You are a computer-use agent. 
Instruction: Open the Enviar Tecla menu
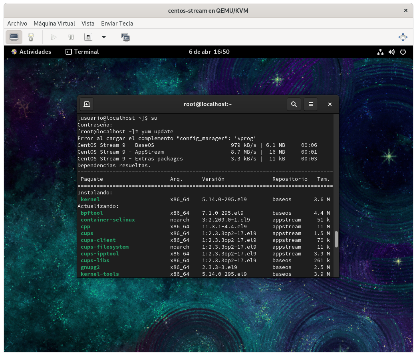[x=117, y=24]
